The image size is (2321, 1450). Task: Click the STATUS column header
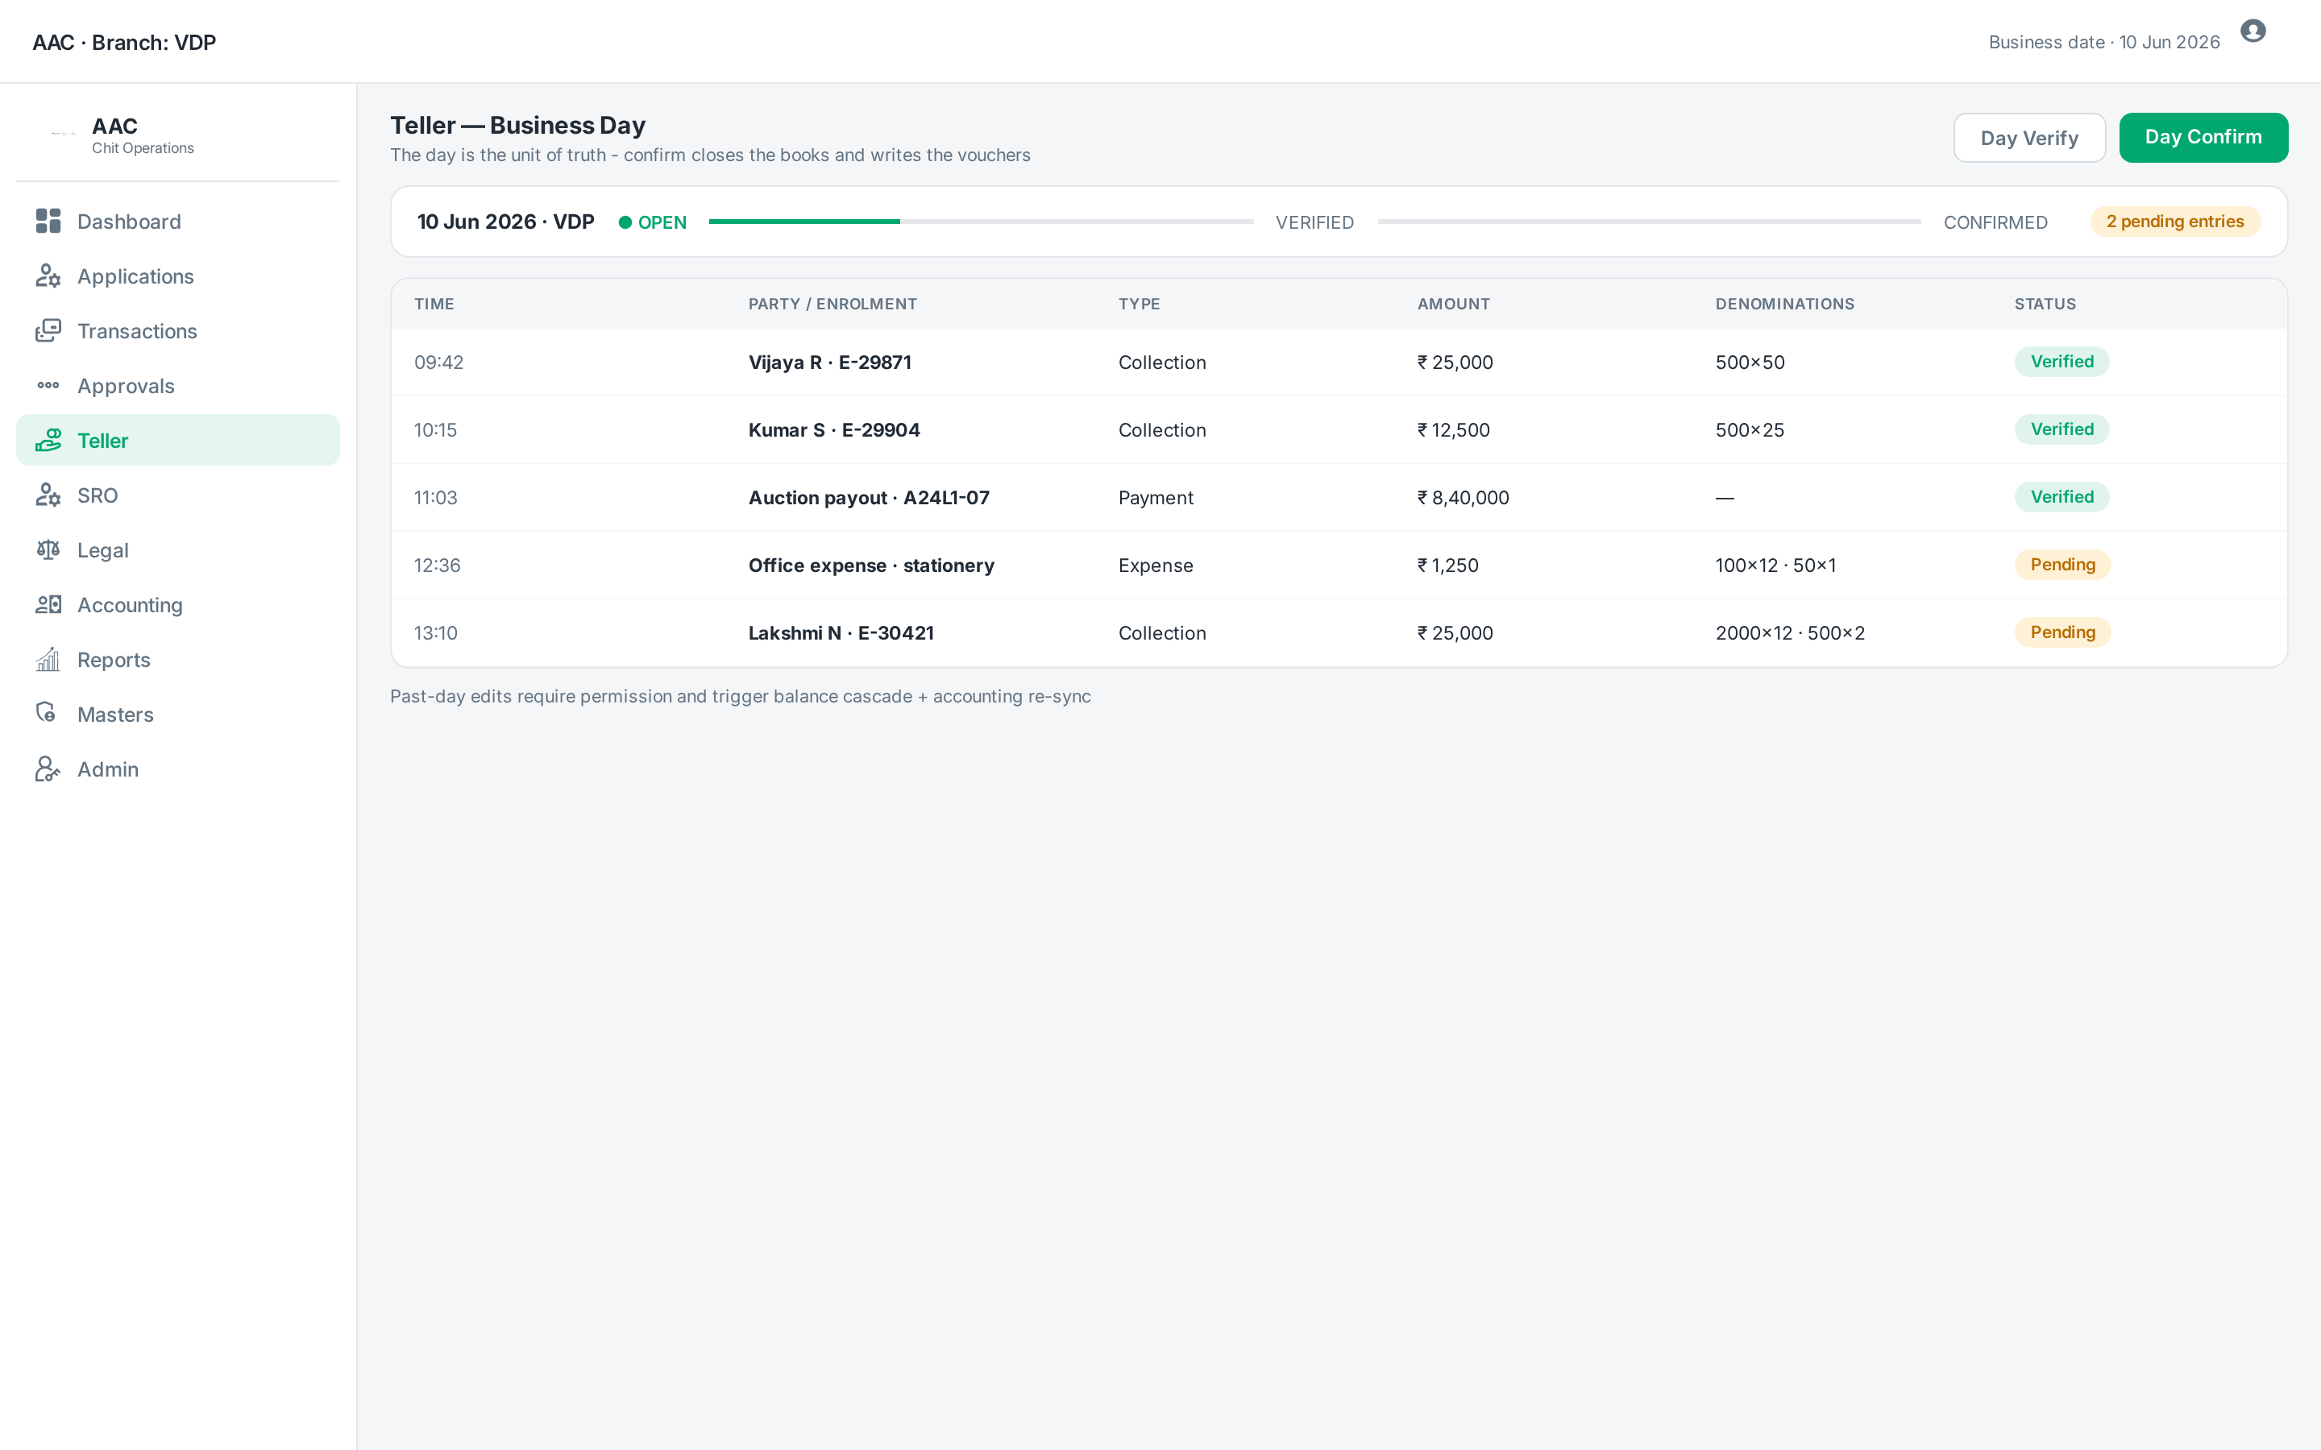pyautogui.click(x=2045, y=304)
